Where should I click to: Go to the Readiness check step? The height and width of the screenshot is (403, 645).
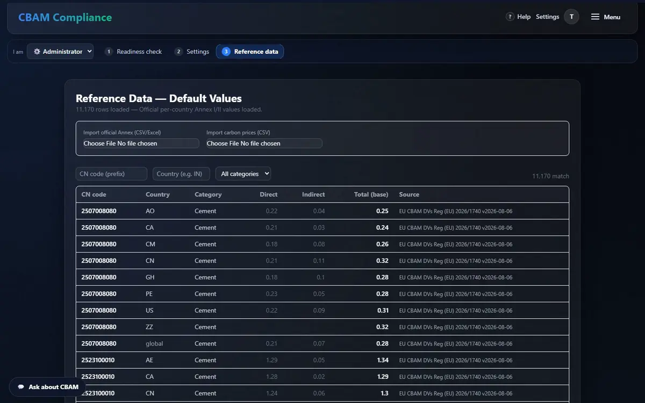tap(133, 52)
